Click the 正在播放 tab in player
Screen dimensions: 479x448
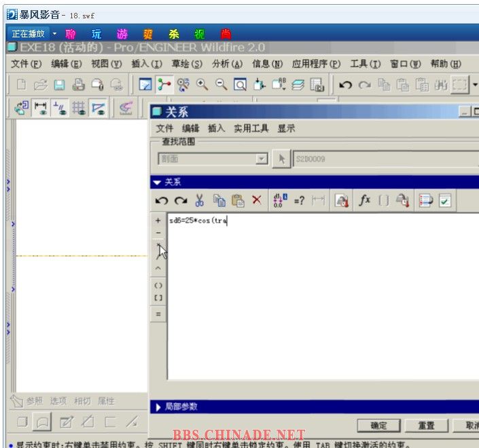28,33
